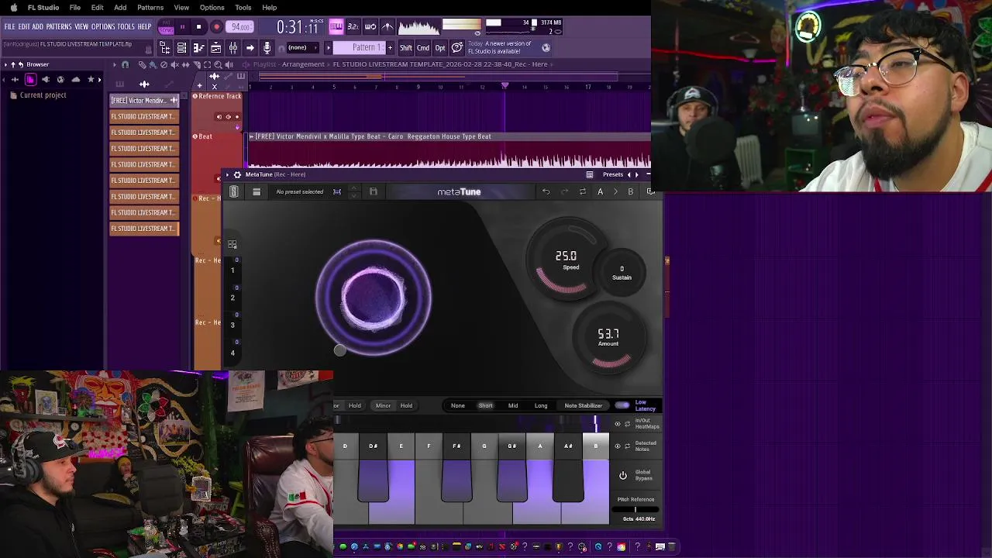The image size is (992, 558).
Task: Select None note stabilizer option
Action: [458, 405]
